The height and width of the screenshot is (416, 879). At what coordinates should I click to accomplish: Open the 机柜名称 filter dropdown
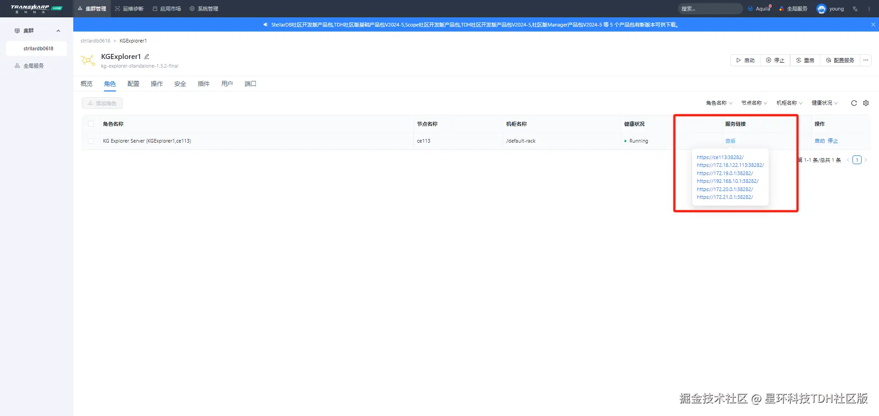point(789,103)
